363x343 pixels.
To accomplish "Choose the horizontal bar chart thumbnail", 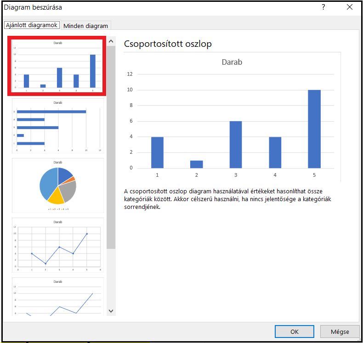I will [x=58, y=125].
